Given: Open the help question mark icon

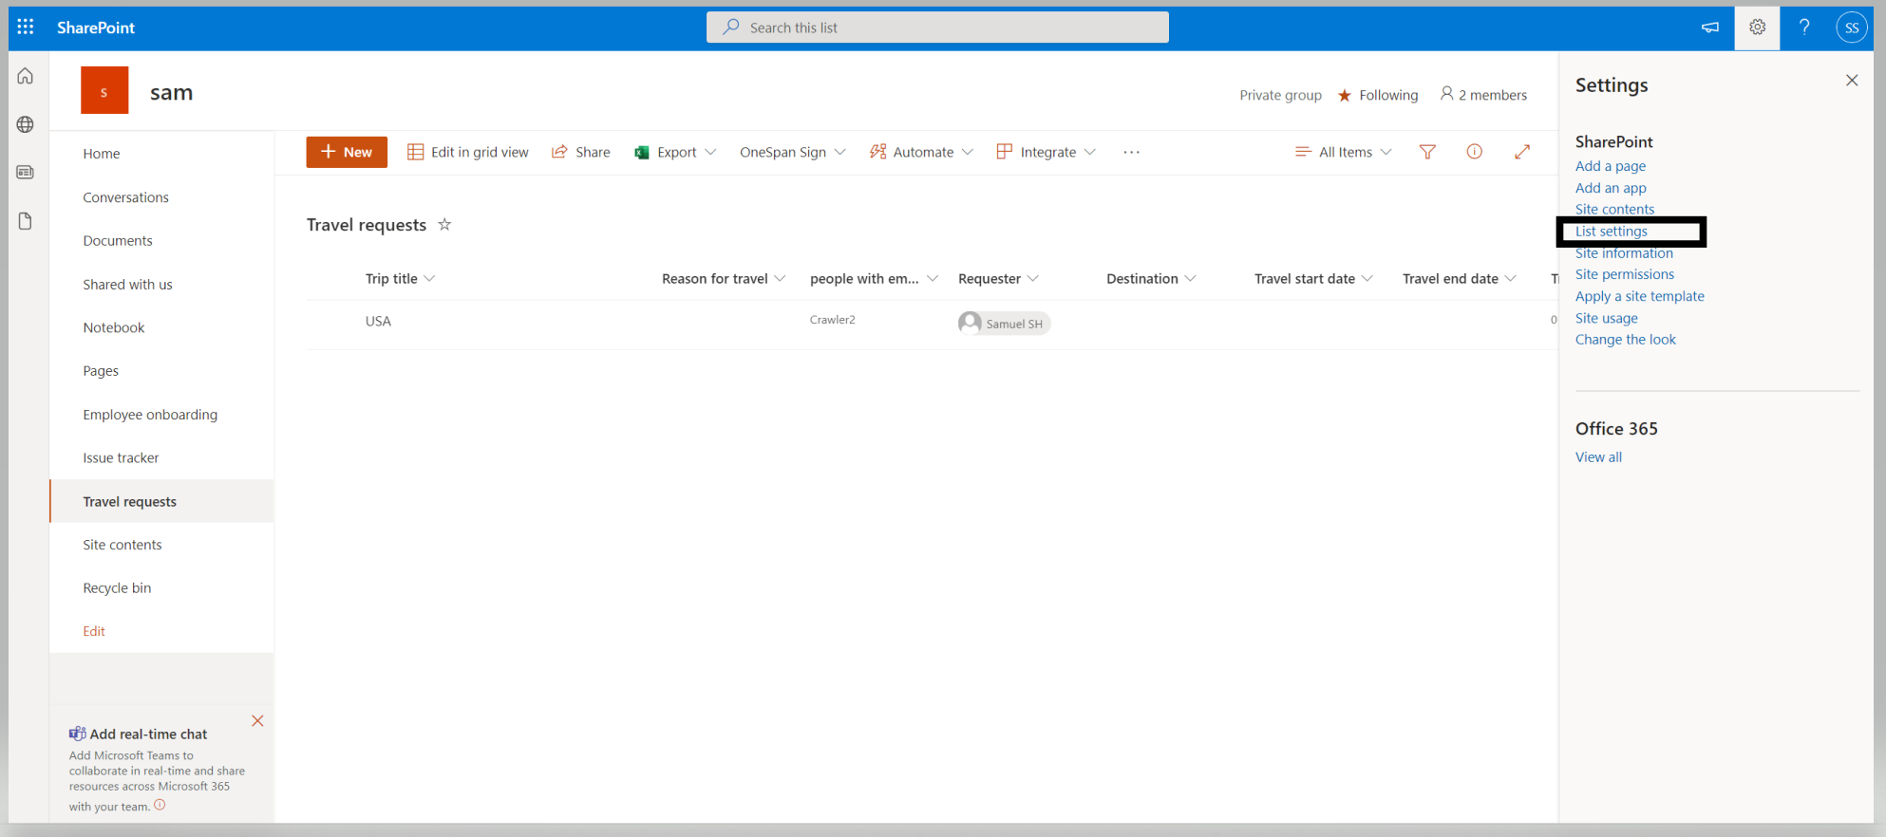Looking at the screenshot, I should point(1804,28).
